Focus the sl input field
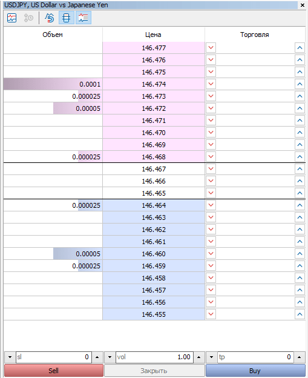The height and width of the screenshot is (378, 308). (x=54, y=357)
